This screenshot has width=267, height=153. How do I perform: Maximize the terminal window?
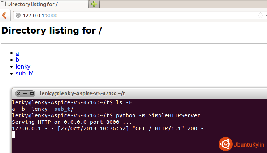pos(31,93)
